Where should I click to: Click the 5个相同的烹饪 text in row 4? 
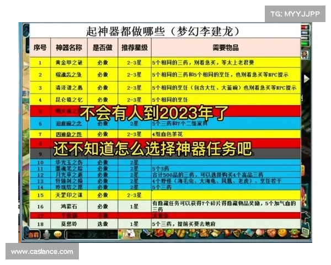coord(170,99)
